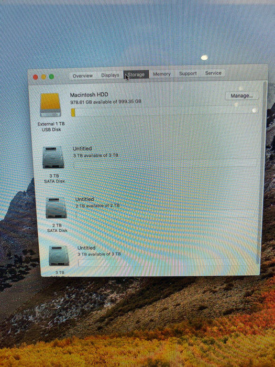Click '978.61 GB available of 999.35 GB' text
275x367 pixels.
click(106, 102)
